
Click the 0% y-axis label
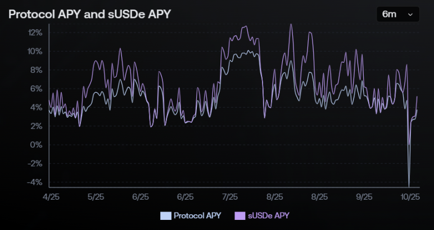click(37, 145)
